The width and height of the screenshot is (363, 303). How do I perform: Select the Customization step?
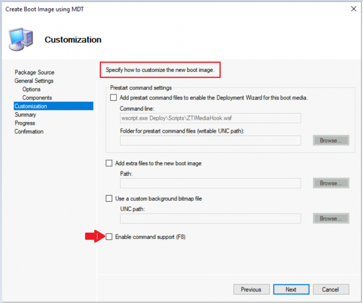pos(31,106)
